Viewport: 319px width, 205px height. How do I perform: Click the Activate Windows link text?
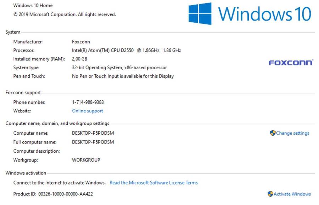coord(292,194)
